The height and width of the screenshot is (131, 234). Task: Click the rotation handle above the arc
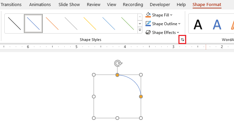point(118,63)
